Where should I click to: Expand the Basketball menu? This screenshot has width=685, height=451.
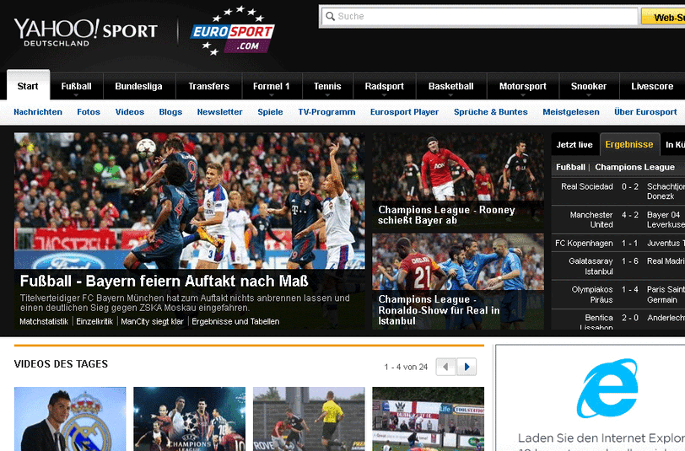[450, 87]
